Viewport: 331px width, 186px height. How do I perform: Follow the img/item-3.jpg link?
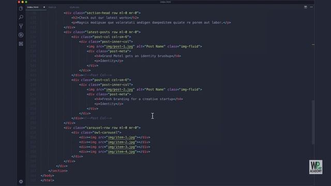(122, 147)
